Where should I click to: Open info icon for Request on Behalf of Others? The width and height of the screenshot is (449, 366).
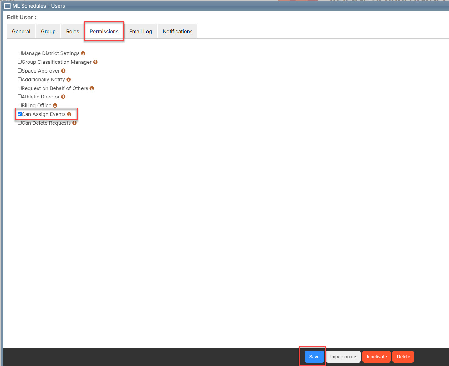click(92, 88)
